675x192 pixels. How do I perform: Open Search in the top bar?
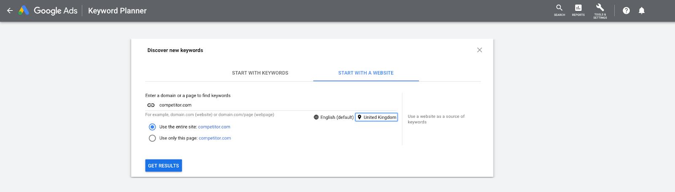(559, 10)
